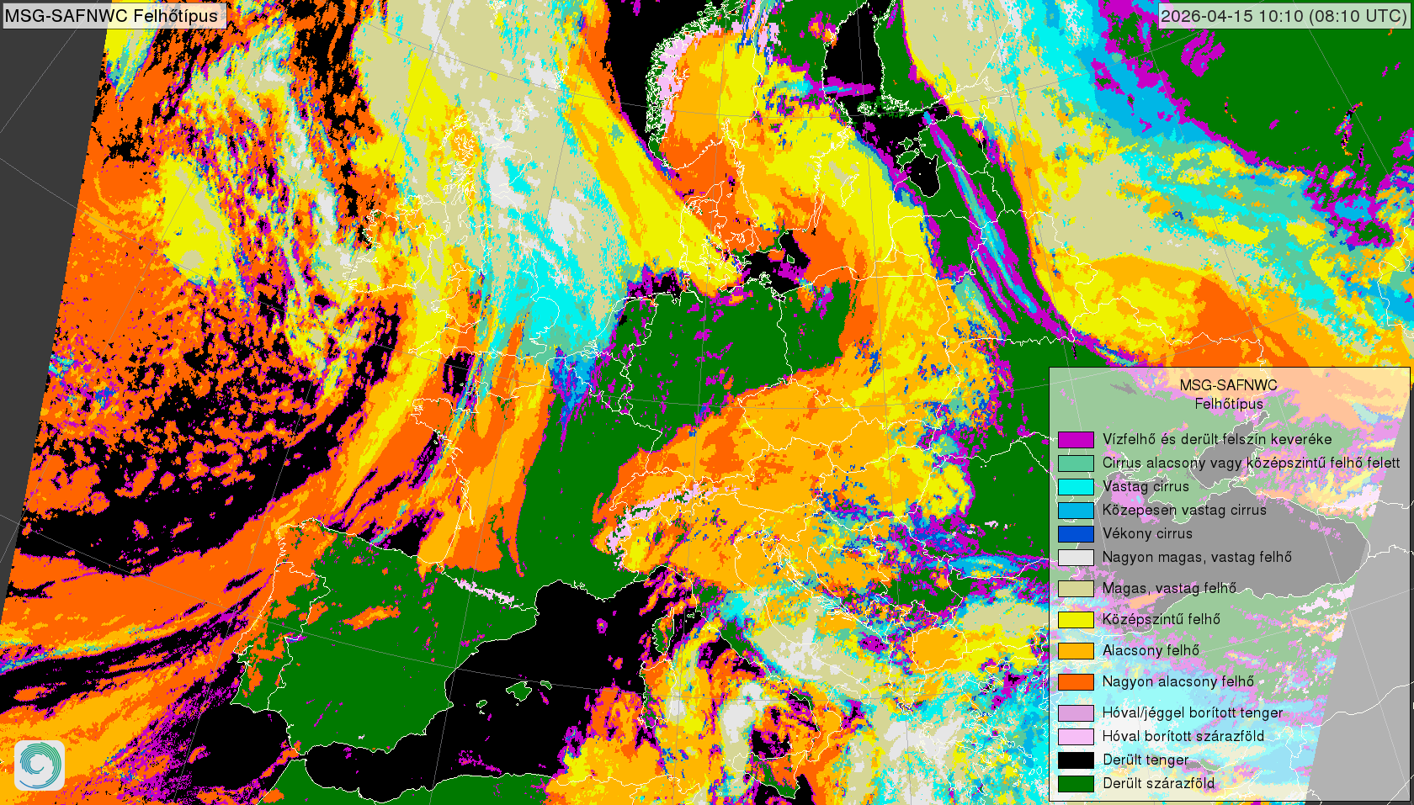Click the Alacsony felhő color swatch
Viewport: 1414px width, 805px height.
click(x=1076, y=650)
